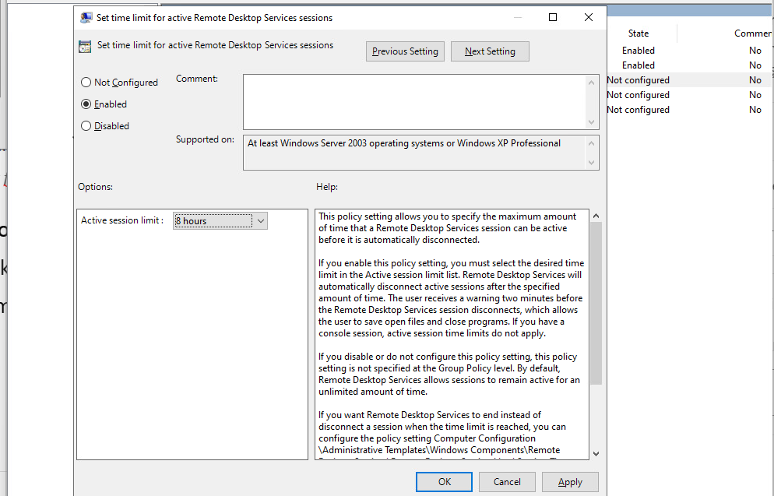This screenshot has width=774, height=496.
Task: Click the policy setting icon beside the heading
Action: (85, 47)
